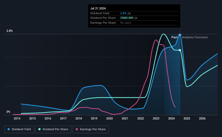Toggle the Earnings Per Share legend button
Image resolution: width=222 pixels, height=137 pixels.
pyautogui.click(x=91, y=129)
